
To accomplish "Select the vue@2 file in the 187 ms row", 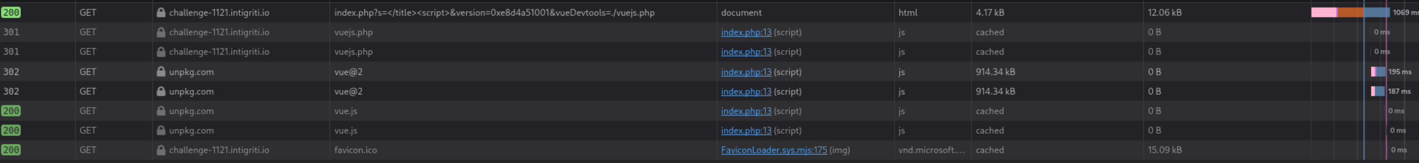I will click(x=348, y=91).
